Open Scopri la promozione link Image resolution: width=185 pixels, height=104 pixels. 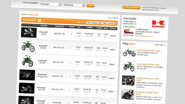point(144,36)
